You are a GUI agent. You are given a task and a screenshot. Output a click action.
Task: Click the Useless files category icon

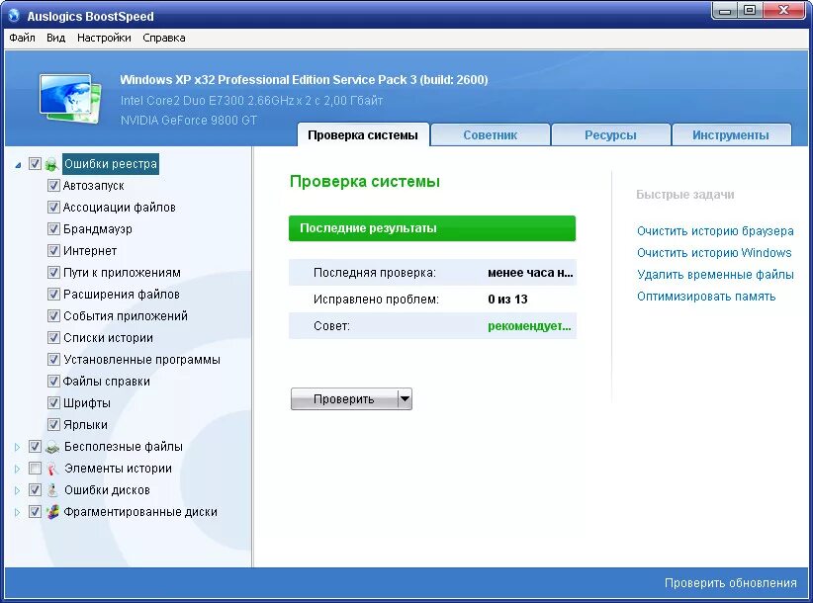click(x=52, y=447)
